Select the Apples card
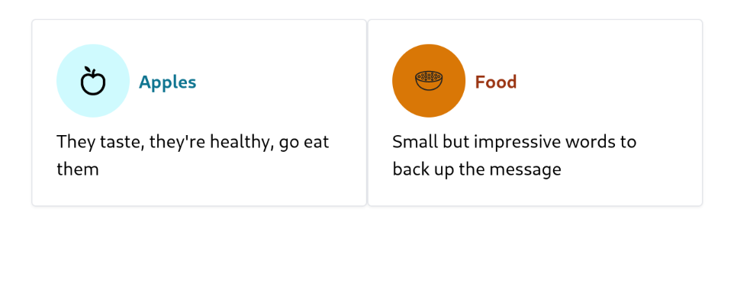Viewport: 737px width, 287px height. pyautogui.click(x=199, y=112)
